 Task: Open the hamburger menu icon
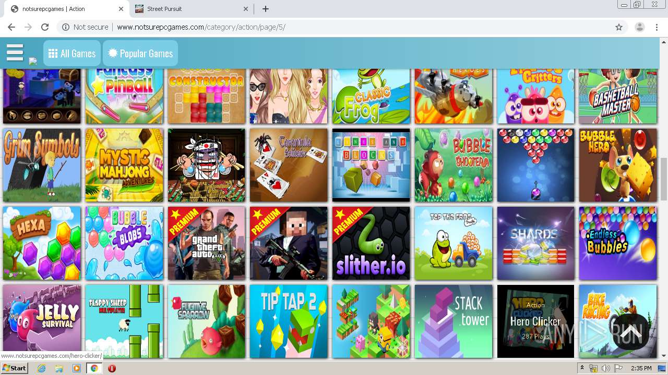(15, 53)
